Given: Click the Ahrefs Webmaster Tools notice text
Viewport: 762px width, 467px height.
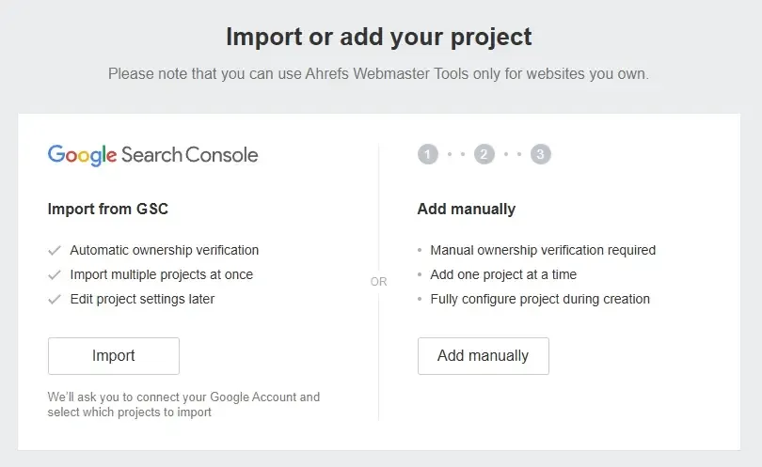Looking at the screenshot, I should point(379,73).
